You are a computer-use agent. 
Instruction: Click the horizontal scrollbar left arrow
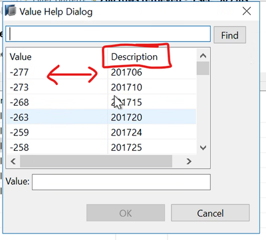tap(13, 161)
